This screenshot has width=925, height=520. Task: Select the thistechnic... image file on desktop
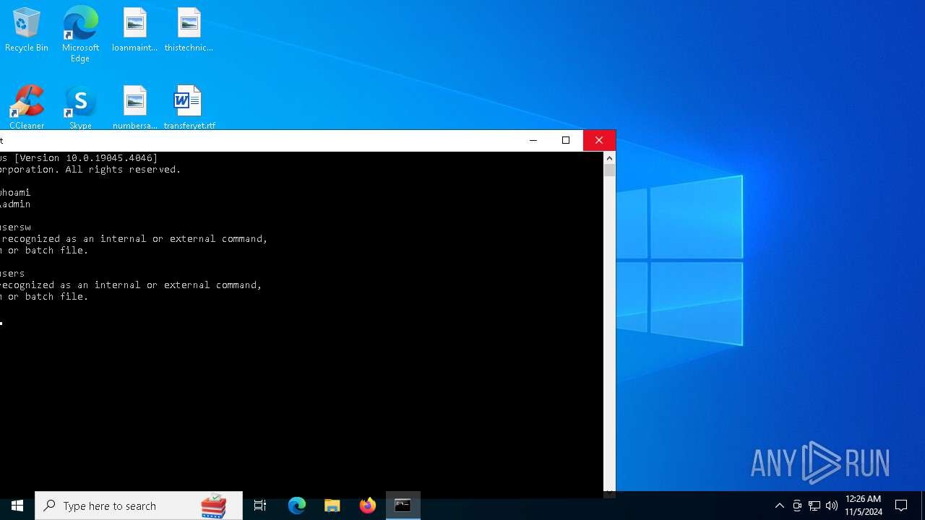[189, 30]
